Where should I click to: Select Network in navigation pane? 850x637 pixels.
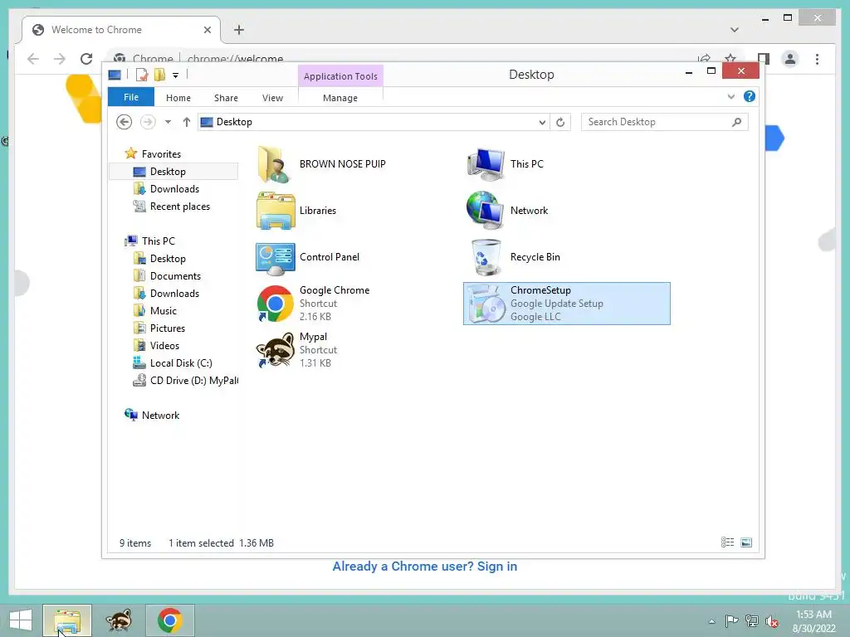152,415
